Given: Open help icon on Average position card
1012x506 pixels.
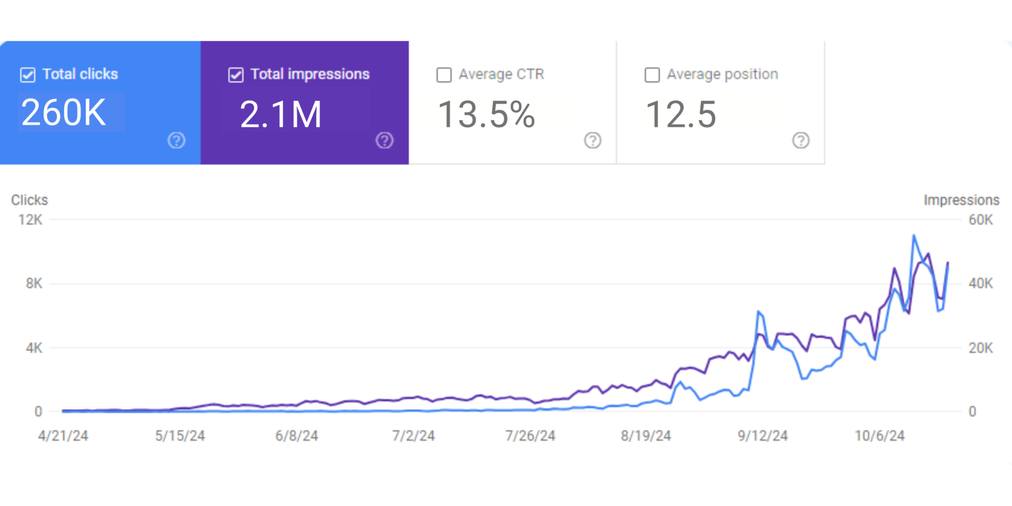Looking at the screenshot, I should (x=801, y=140).
